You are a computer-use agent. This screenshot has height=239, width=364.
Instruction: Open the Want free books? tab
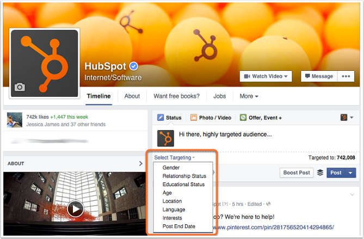click(176, 96)
